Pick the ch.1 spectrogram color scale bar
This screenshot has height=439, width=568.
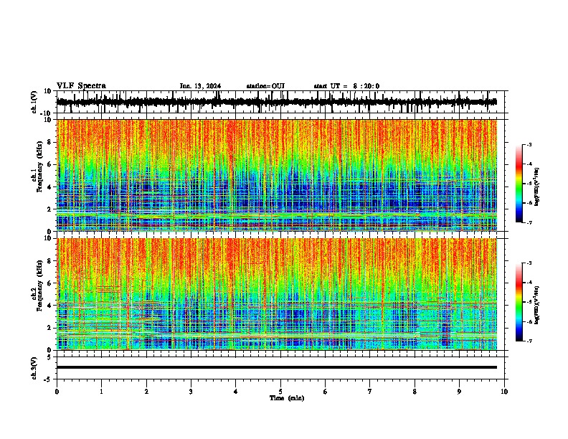[x=519, y=184]
